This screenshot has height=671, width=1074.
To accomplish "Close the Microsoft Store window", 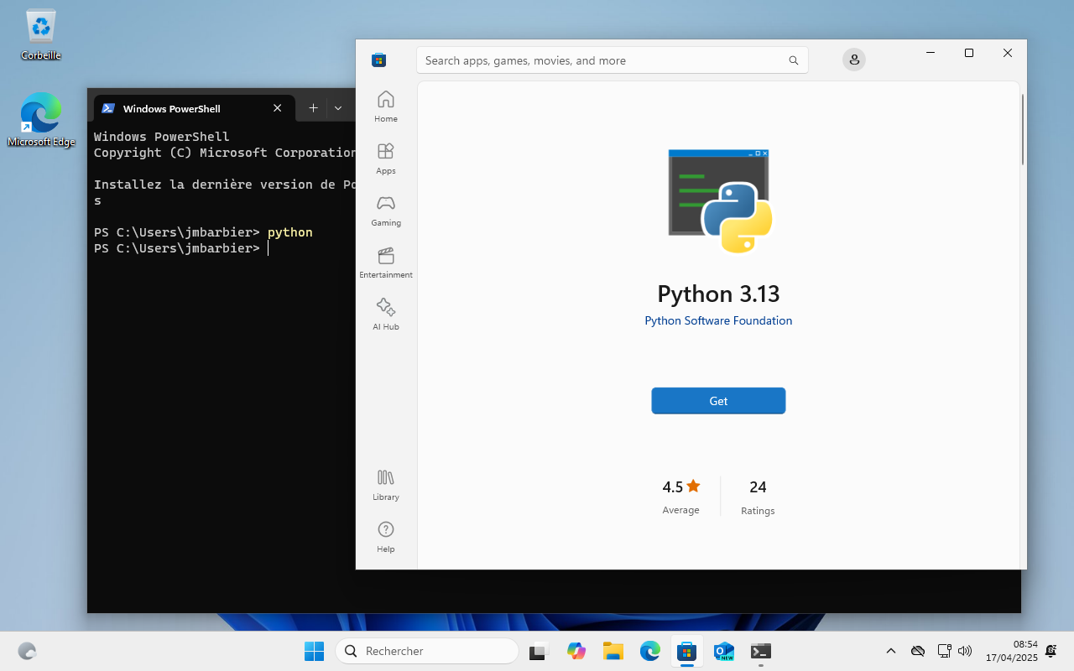I will (1008, 53).
